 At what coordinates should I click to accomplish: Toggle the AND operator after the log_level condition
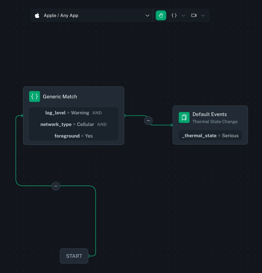[x=97, y=113]
